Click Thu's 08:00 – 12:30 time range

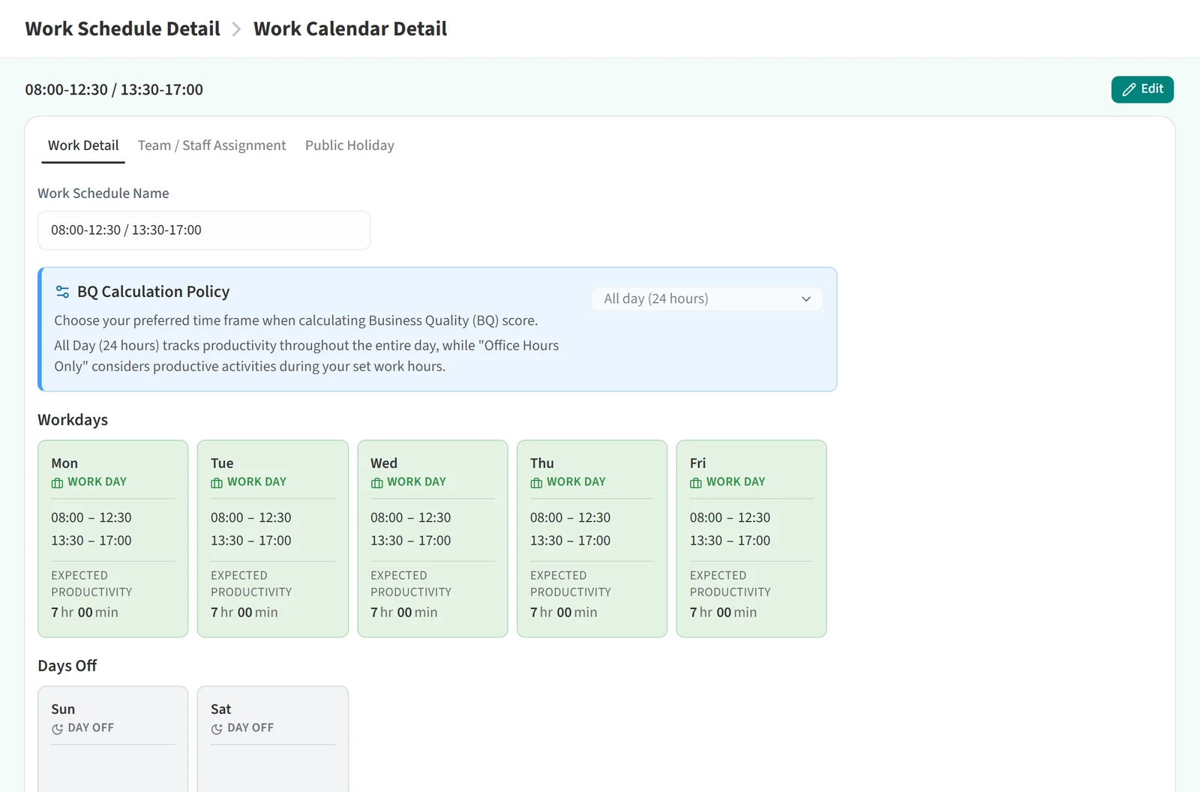click(571, 517)
